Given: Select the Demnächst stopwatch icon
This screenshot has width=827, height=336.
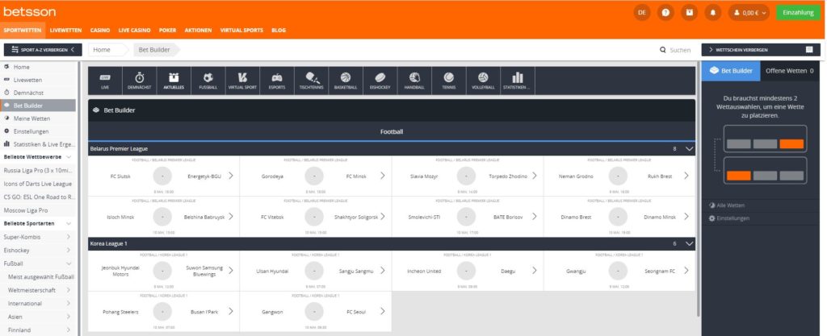Looking at the screenshot, I should [x=139, y=81].
